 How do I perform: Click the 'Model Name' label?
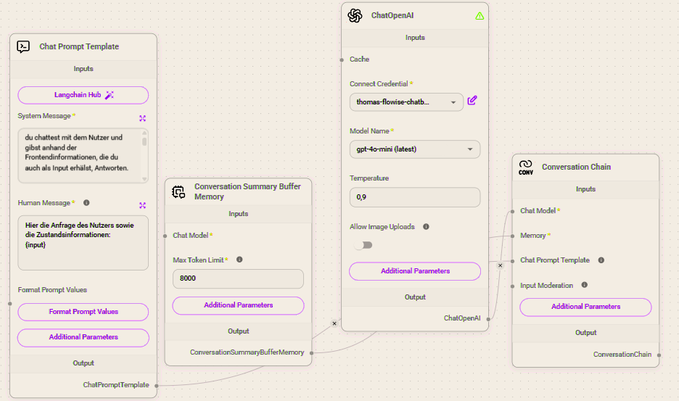[369, 131]
